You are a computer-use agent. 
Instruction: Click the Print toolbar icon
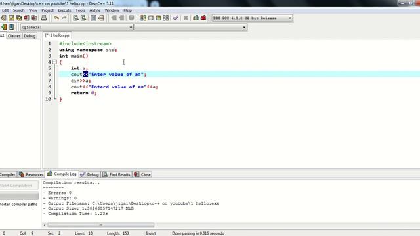(44, 18)
